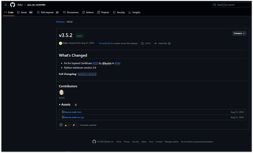The image size is (253, 153).
Task: Open footer Docs link
Action: (151, 142)
